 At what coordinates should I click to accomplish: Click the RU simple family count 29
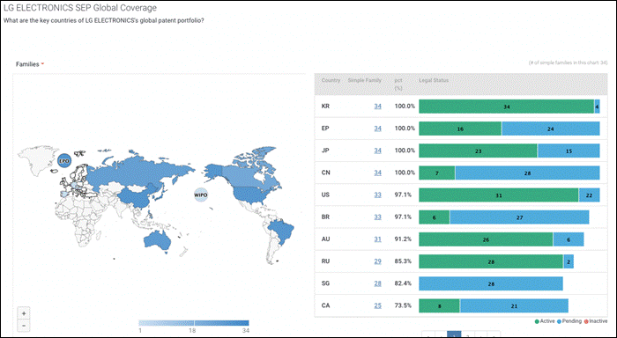coord(378,261)
